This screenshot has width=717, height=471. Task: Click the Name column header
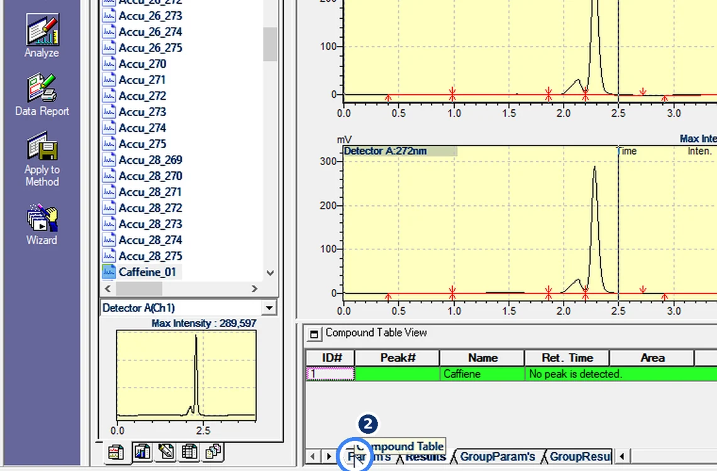coord(482,358)
